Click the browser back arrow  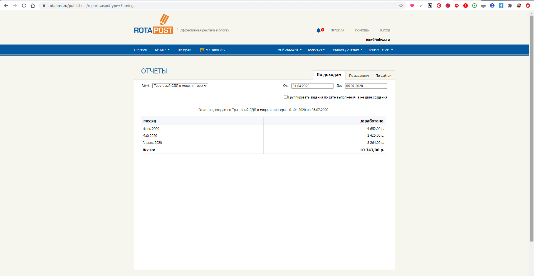(6, 6)
